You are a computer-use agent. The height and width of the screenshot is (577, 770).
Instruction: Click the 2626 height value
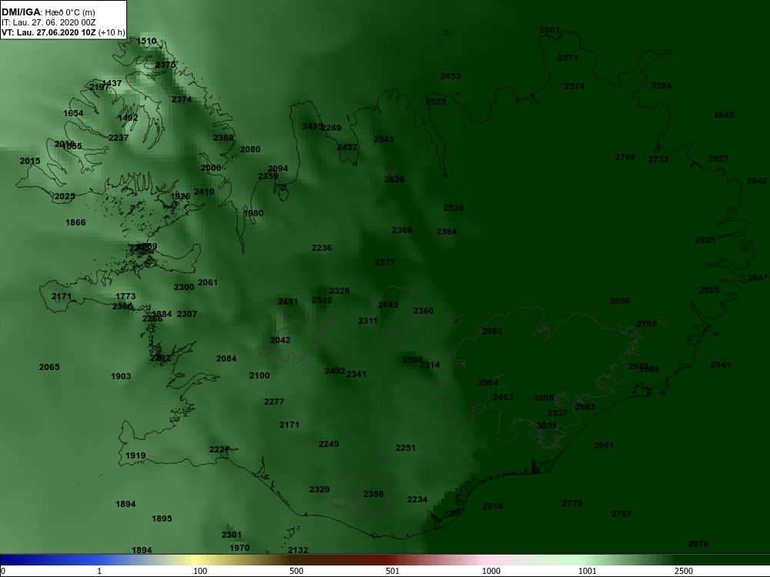393,179
